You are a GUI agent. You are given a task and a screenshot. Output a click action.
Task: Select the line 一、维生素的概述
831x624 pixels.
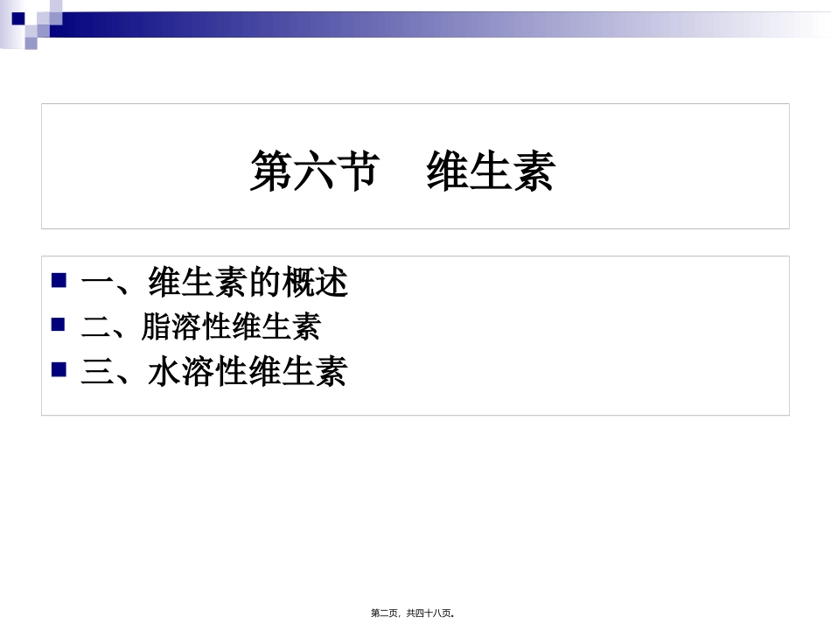pyautogui.click(x=214, y=282)
